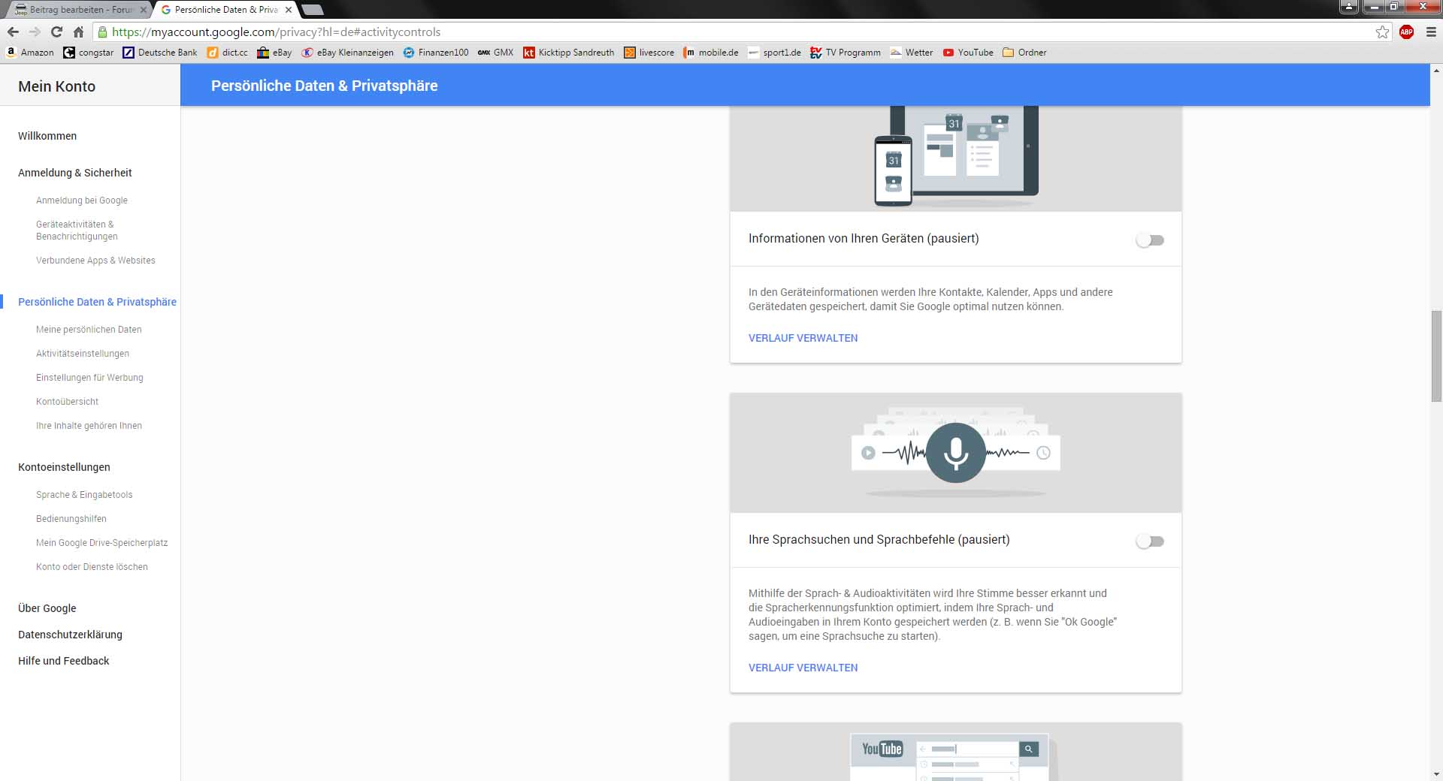Click Verlauf verwalten under Geräteinformationen
Screen dimensions: 1443x781
[803, 338]
